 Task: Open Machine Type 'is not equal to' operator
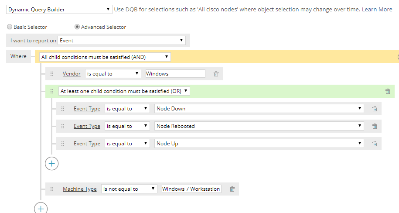129,189
